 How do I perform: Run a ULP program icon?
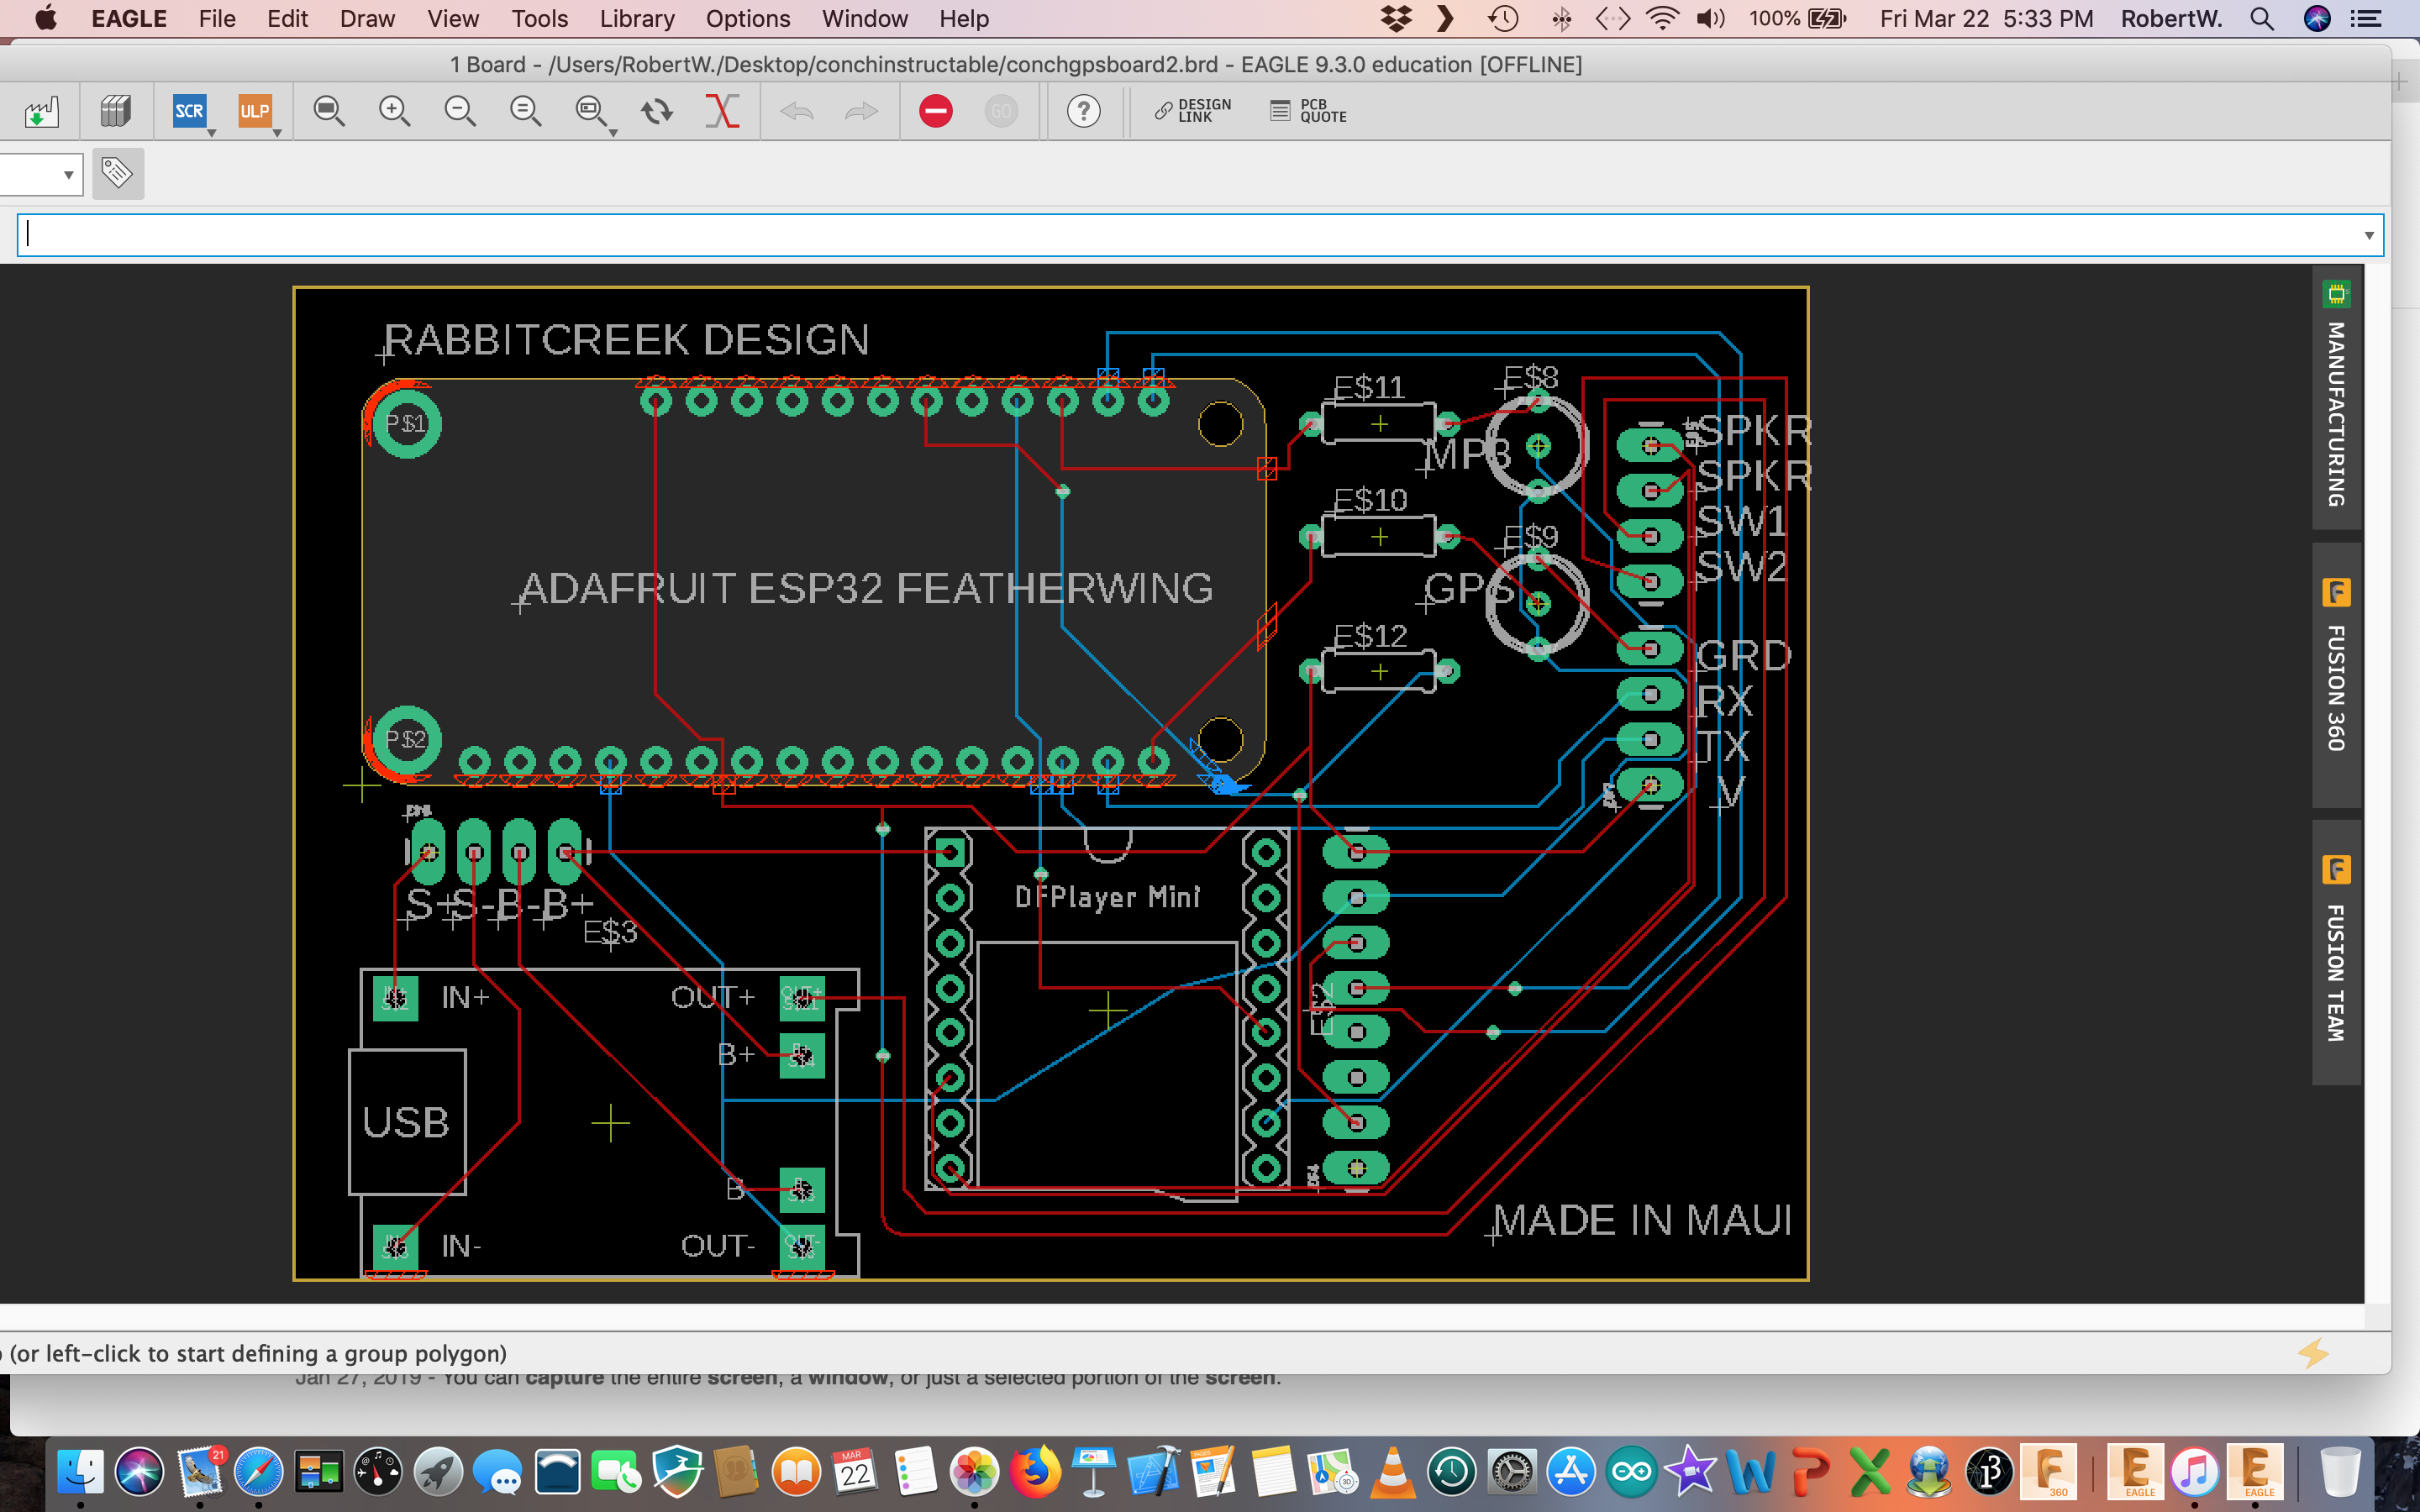point(254,111)
